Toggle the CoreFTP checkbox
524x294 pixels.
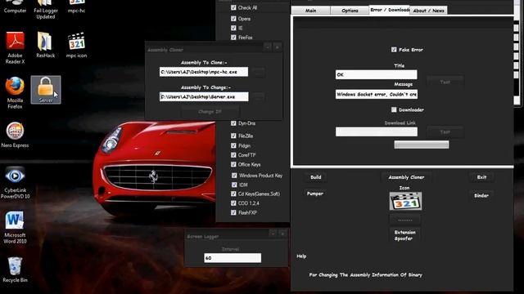point(233,155)
